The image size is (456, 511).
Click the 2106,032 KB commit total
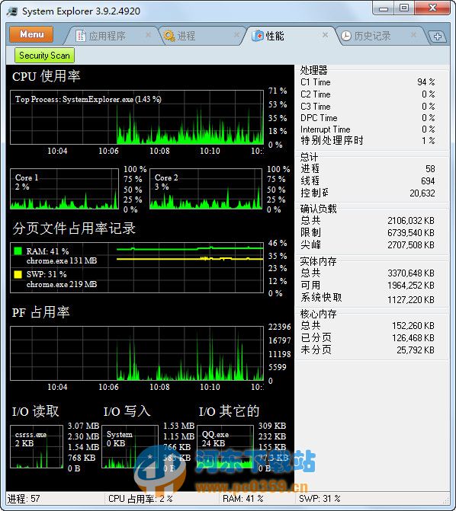point(411,221)
